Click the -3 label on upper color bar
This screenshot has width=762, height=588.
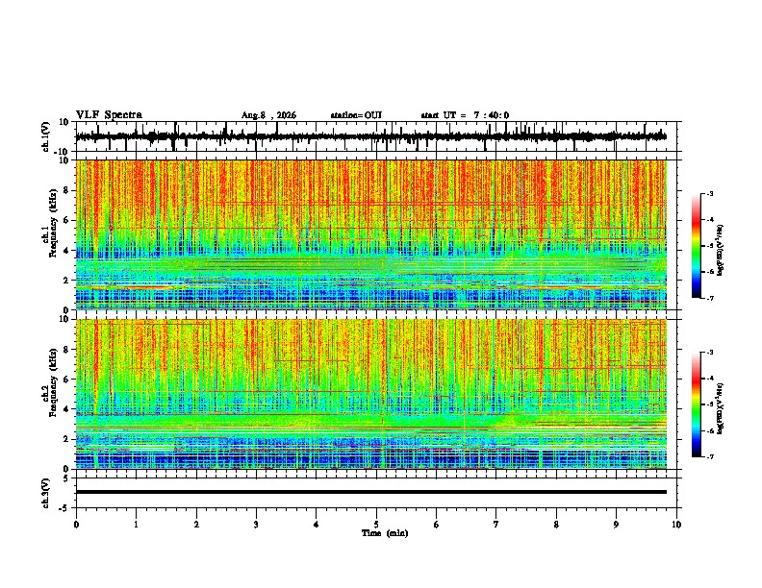point(709,193)
